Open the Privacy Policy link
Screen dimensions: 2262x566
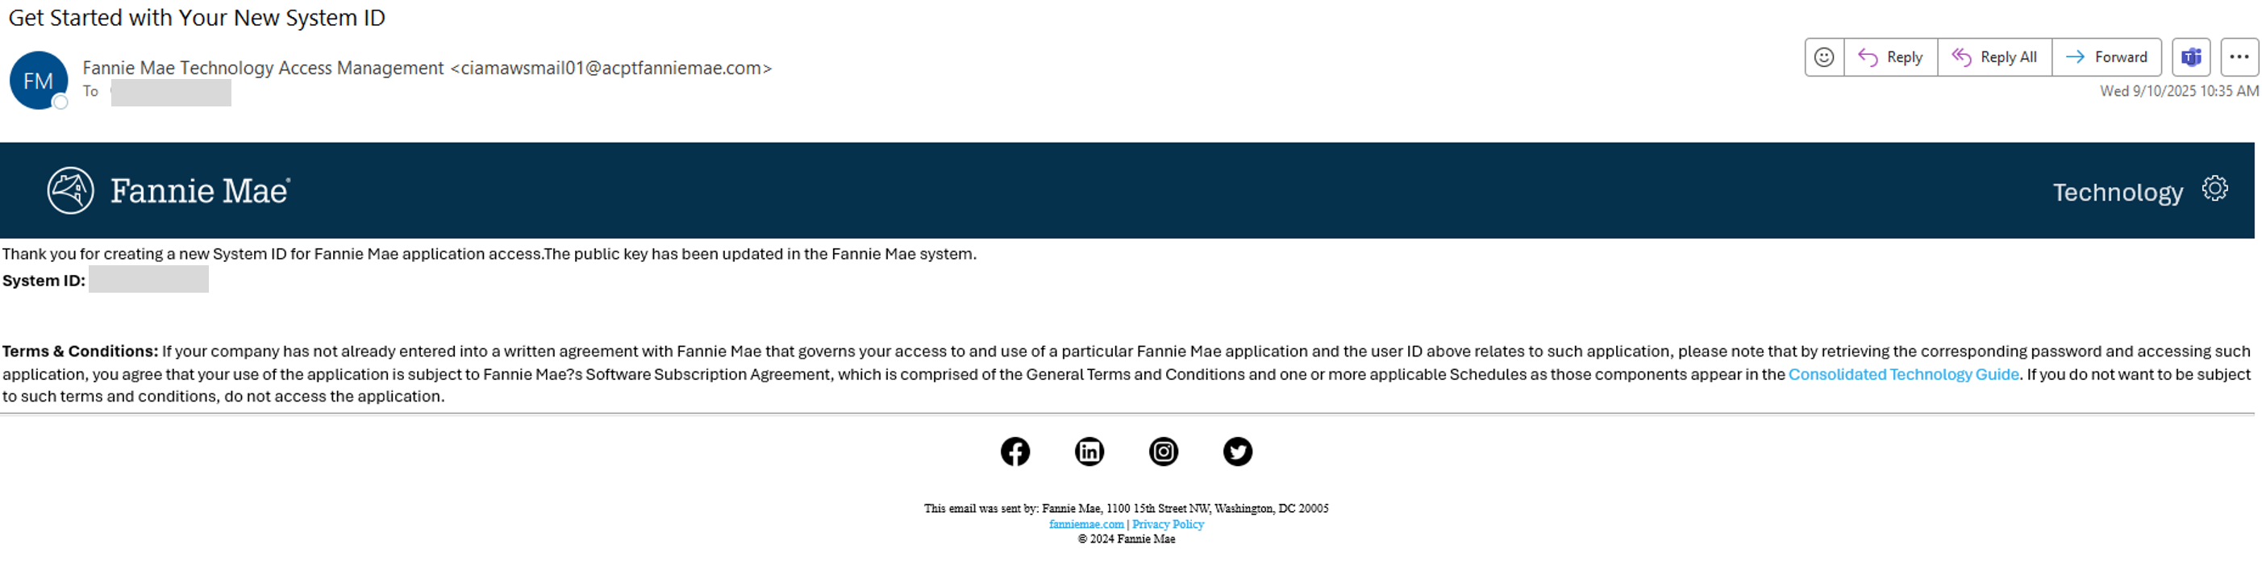point(1167,525)
